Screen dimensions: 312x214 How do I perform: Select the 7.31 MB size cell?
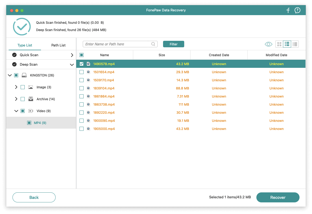(x=183, y=96)
